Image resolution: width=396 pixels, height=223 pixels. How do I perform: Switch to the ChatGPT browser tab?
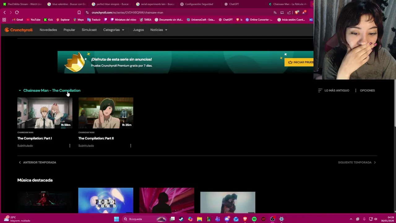pyautogui.click(x=243, y=4)
